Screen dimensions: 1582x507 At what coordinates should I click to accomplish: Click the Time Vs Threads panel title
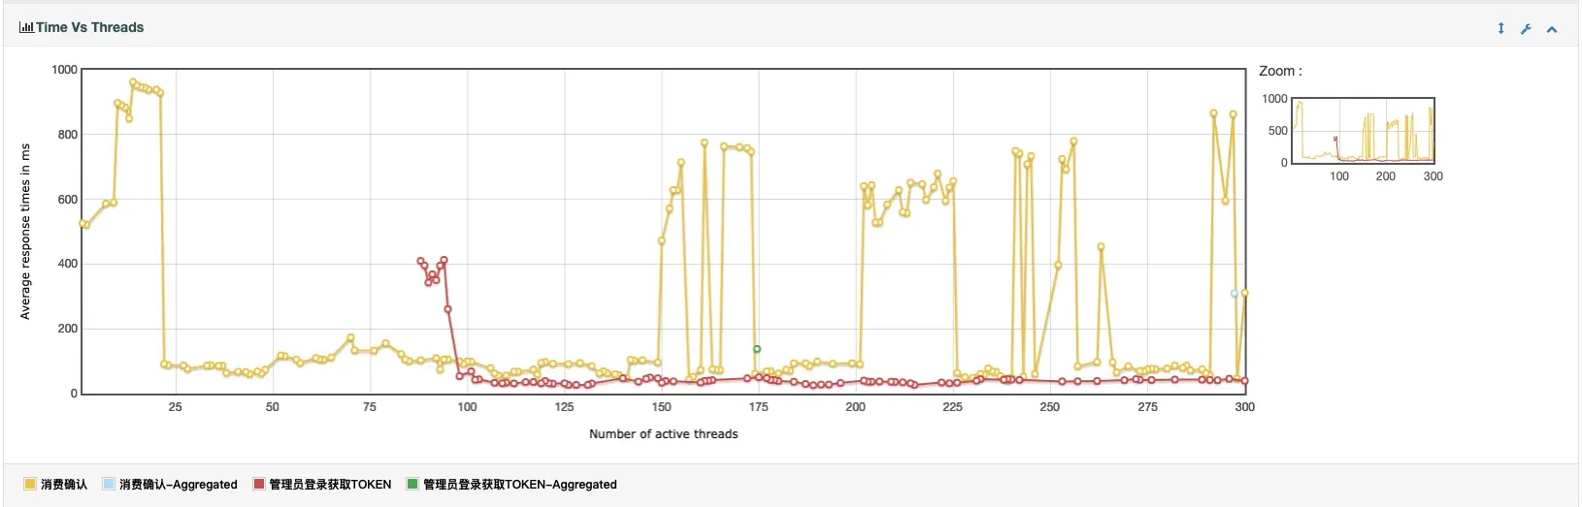tap(89, 28)
